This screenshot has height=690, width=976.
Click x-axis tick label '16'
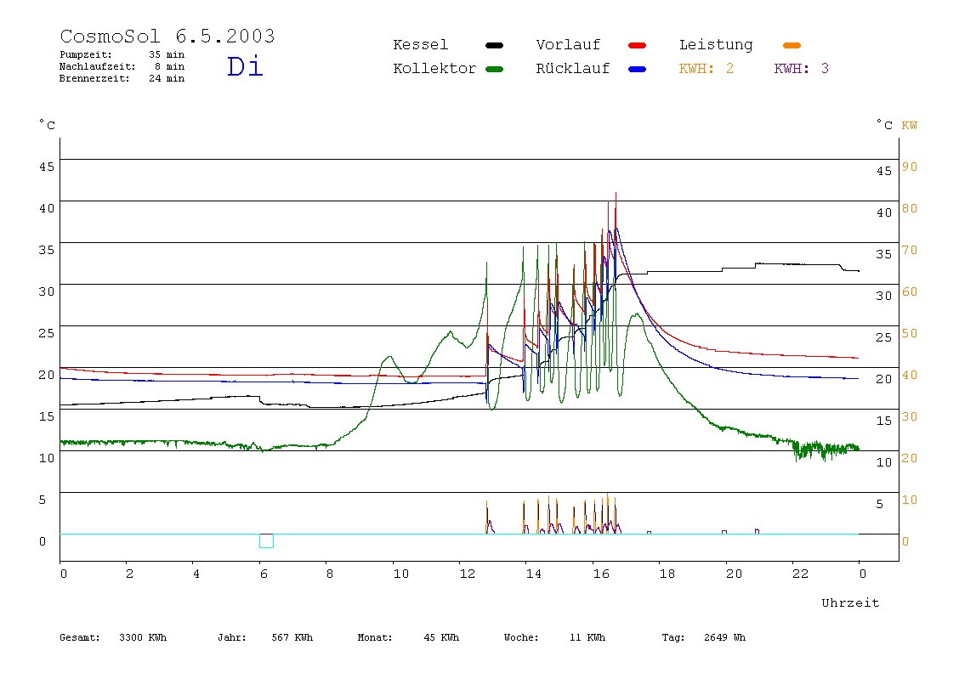601,574
